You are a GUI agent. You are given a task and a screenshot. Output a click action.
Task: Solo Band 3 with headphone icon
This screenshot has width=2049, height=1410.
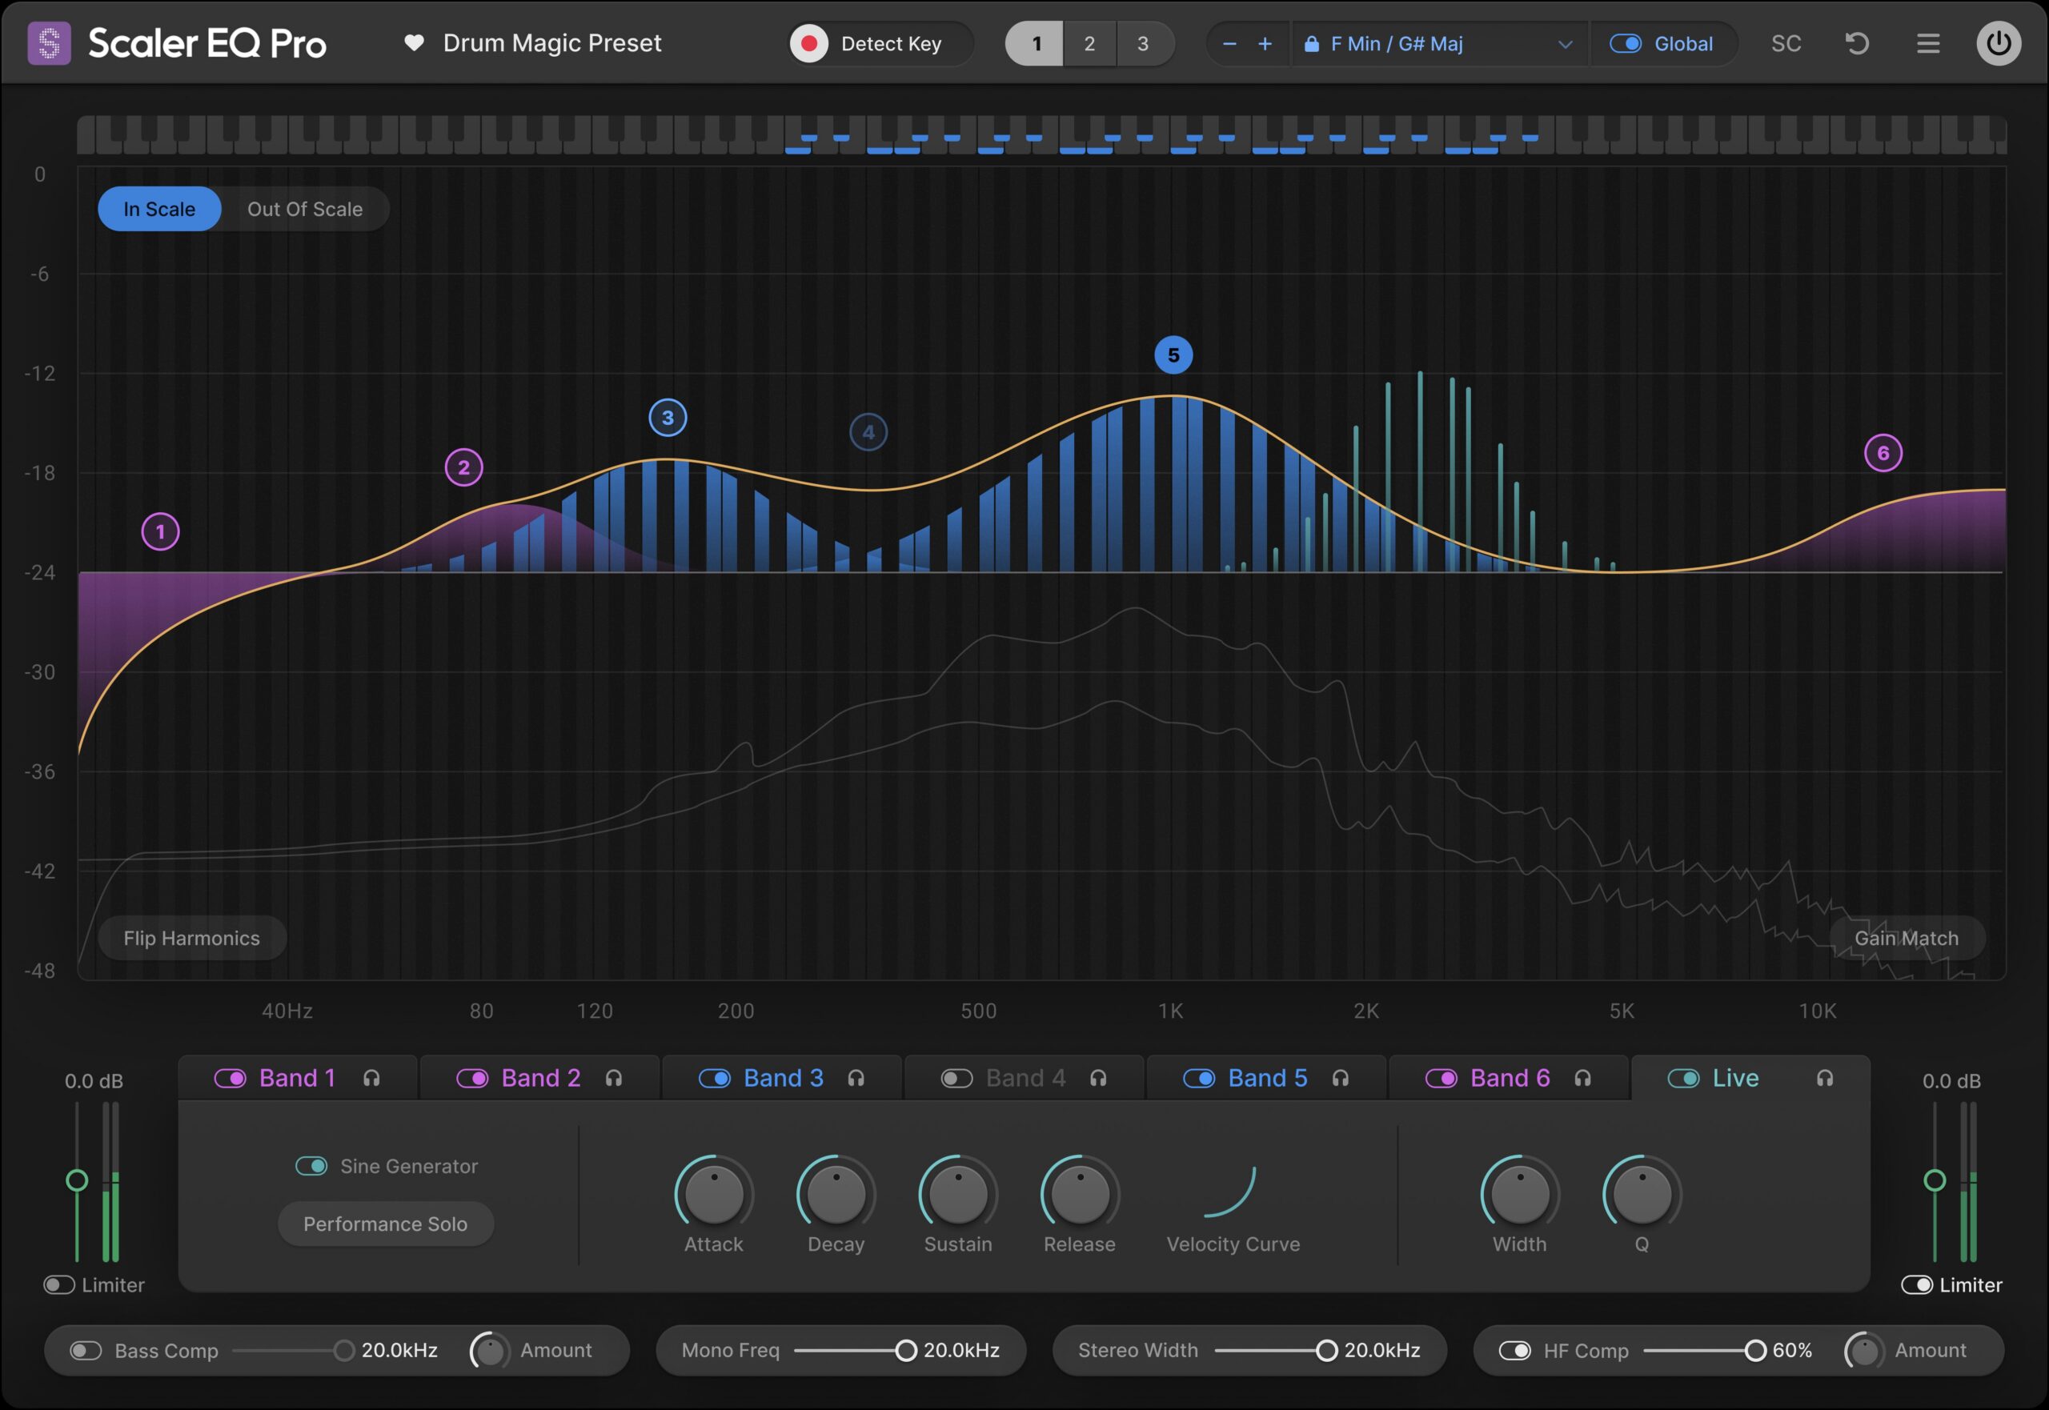(856, 1078)
